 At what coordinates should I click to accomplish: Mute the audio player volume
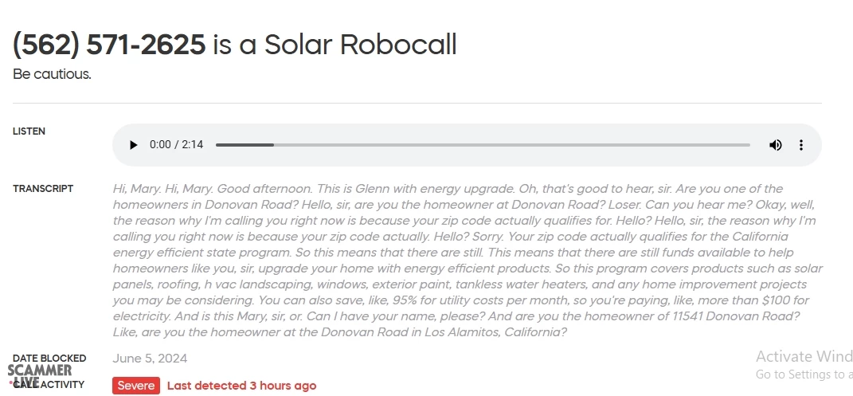tap(775, 145)
